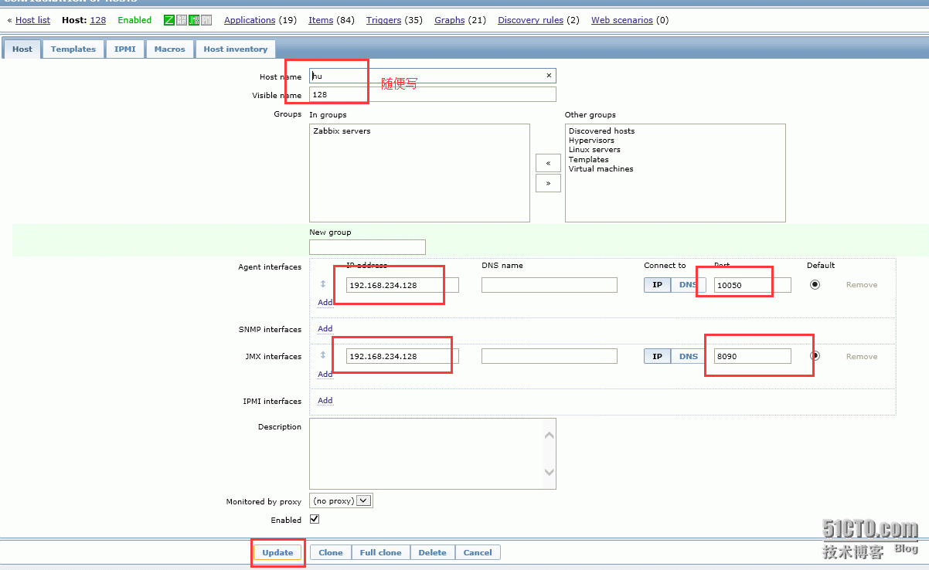This screenshot has width=929, height=570.
Task: Open the Triggers link
Action: [383, 20]
